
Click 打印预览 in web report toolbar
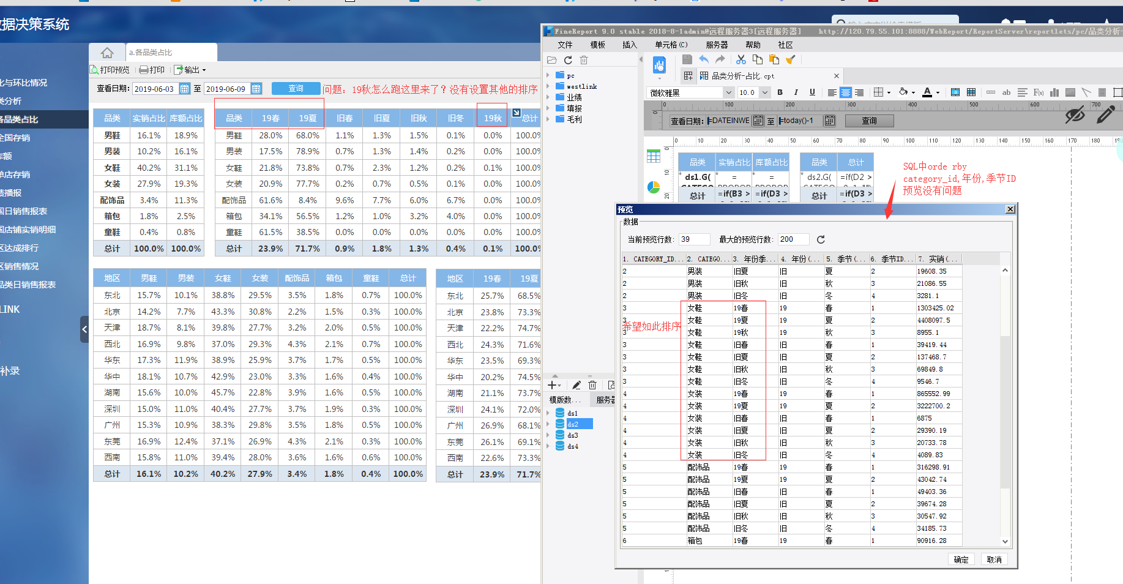110,70
